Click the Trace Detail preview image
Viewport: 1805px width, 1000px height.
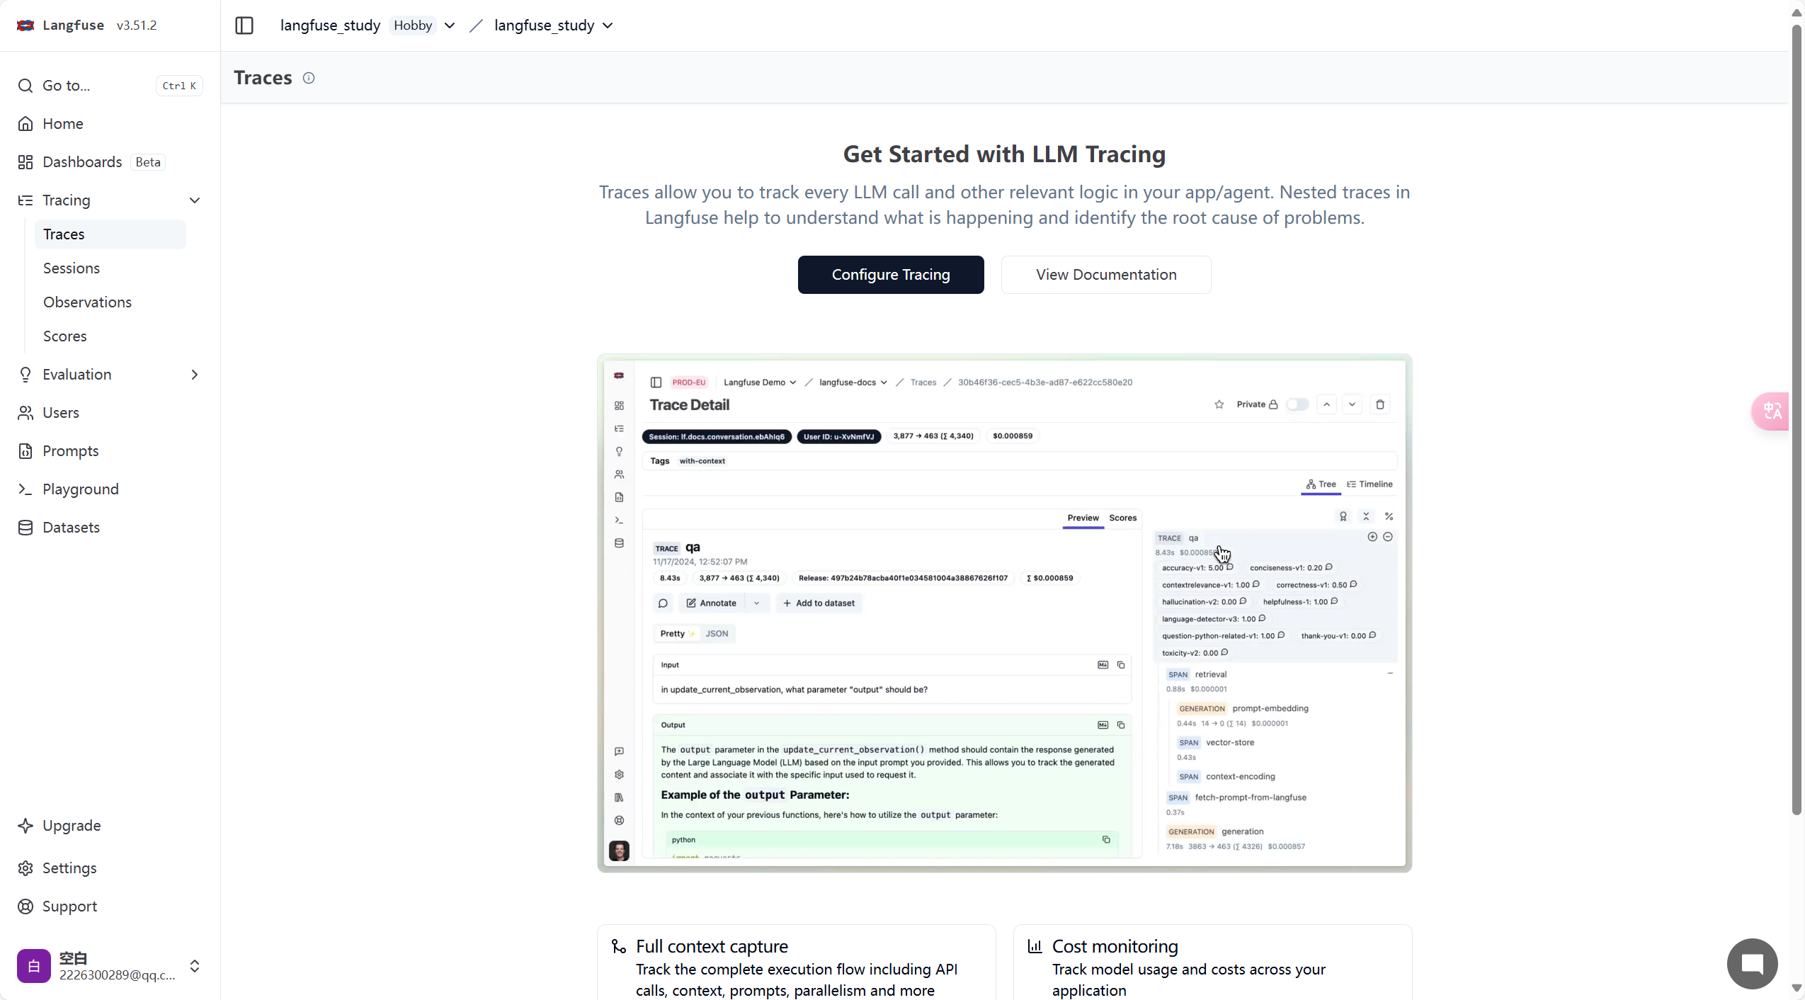[1005, 613]
